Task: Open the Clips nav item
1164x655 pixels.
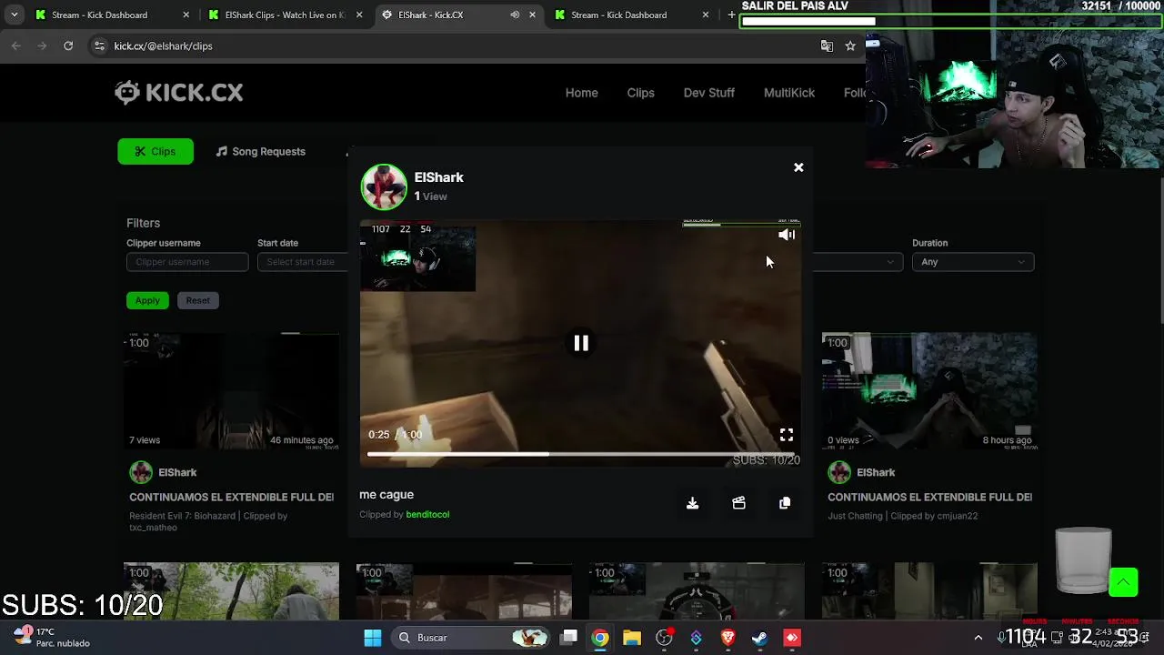Action: [x=640, y=93]
